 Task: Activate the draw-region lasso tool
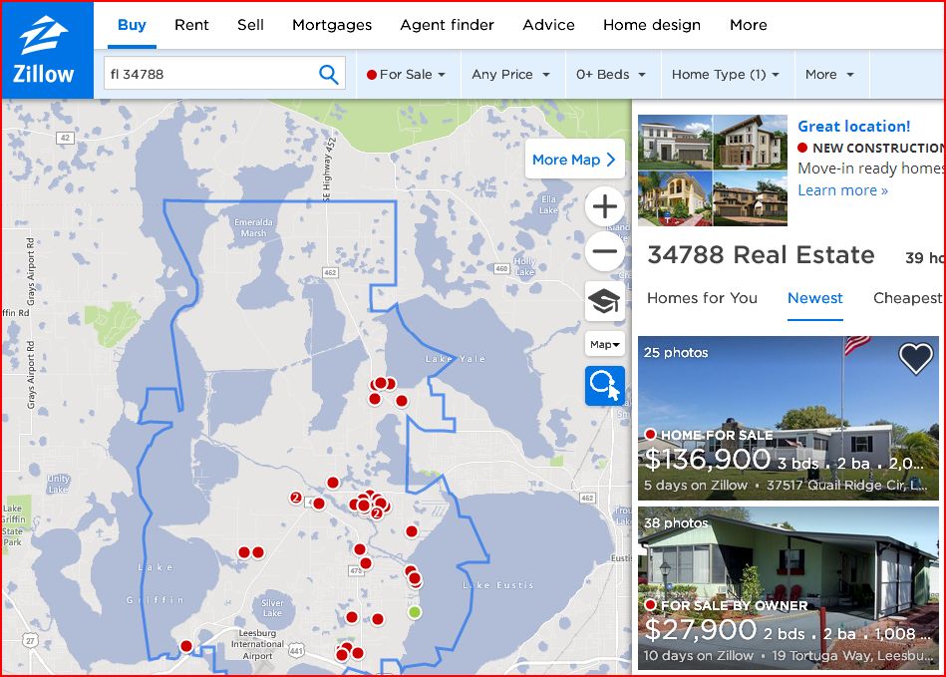click(x=604, y=386)
